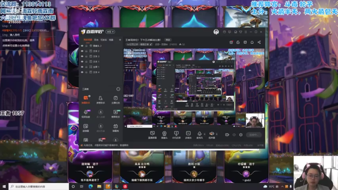Viewport: 338px width, 190px height.
Task: Open the 房管助手 tool
Action: (101, 100)
